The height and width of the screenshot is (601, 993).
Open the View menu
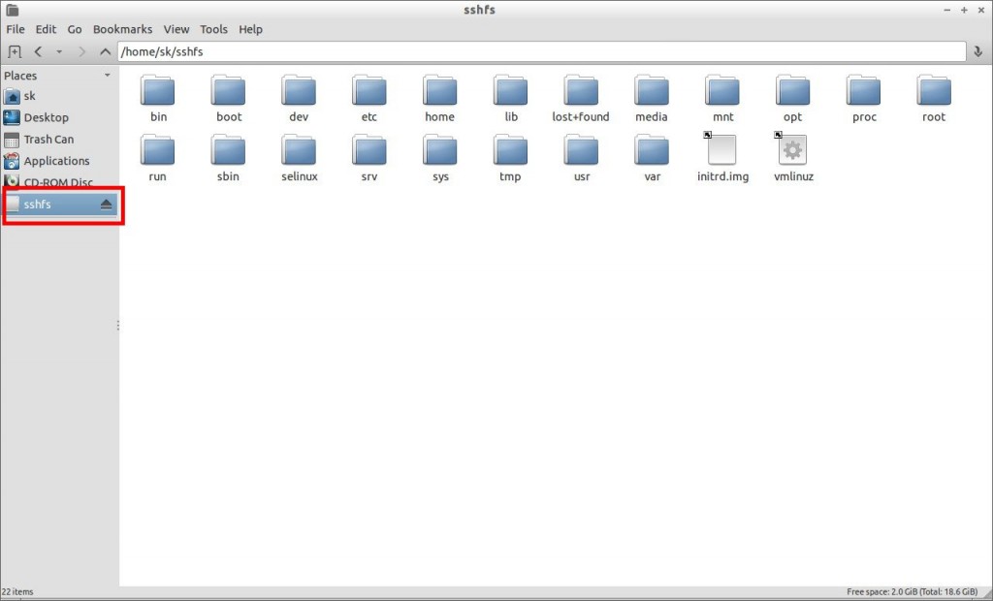click(176, 29)
